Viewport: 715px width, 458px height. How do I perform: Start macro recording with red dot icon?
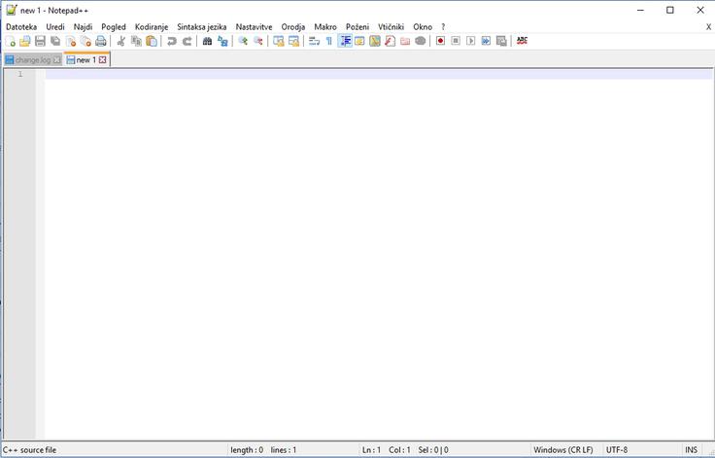(440, 41)
